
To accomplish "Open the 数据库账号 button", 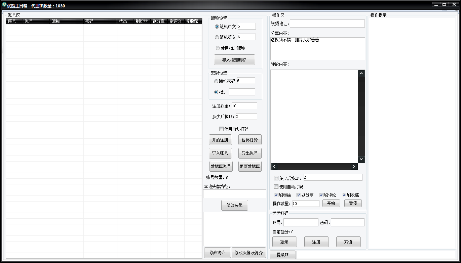I will [221, 166].
